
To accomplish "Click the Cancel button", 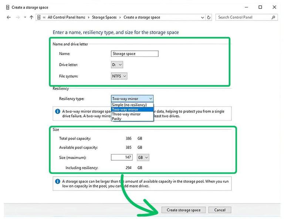I will point(220,210).
